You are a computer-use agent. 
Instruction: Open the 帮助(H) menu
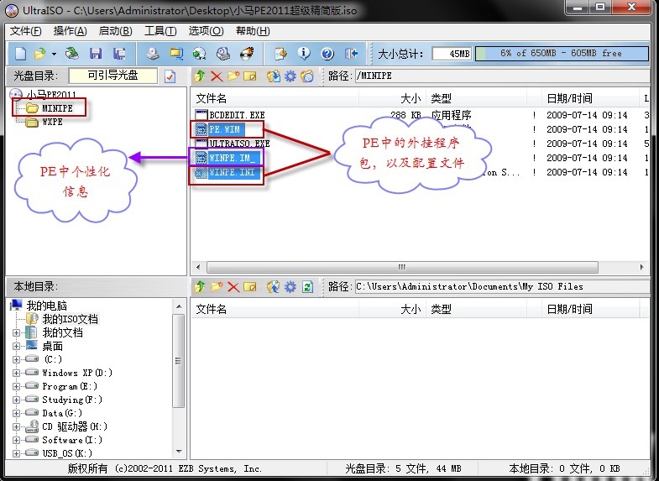coord(253,31)
